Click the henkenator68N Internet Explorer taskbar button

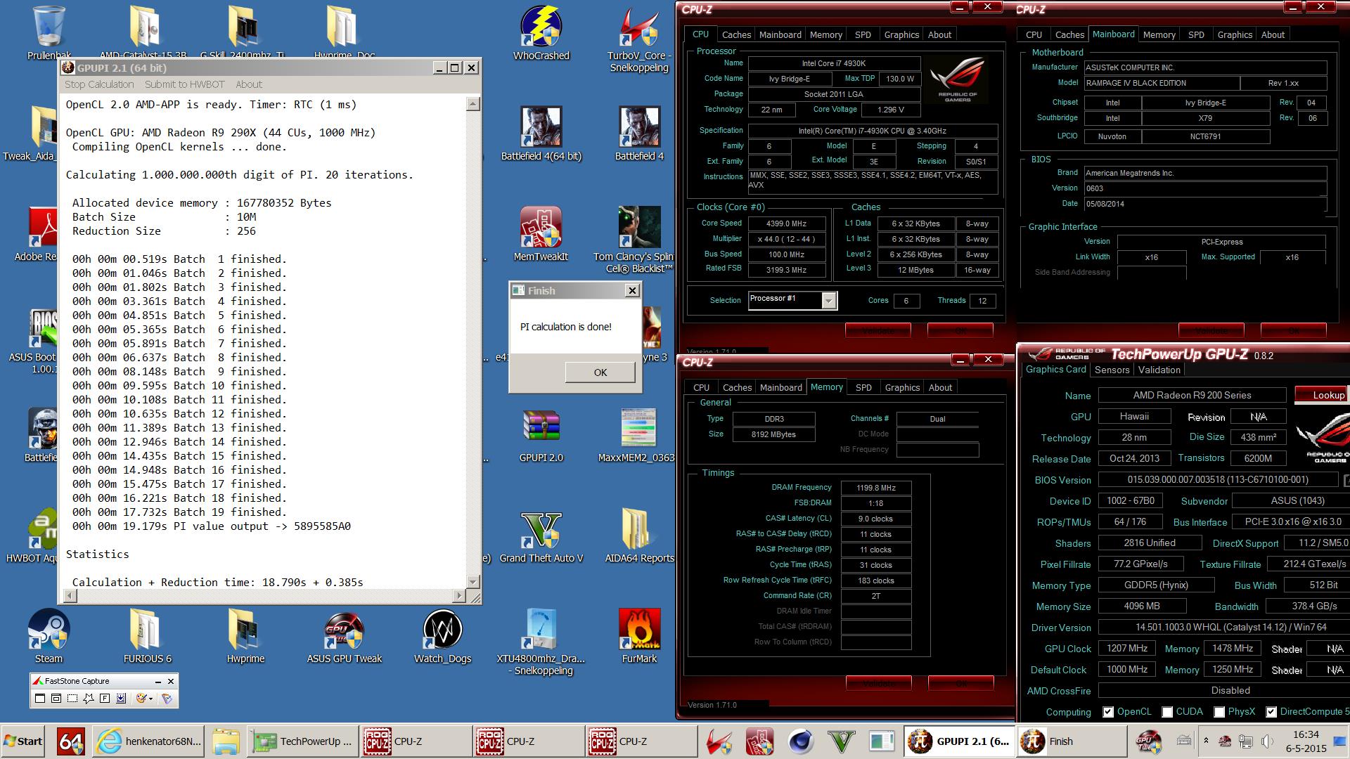[149, 741]
